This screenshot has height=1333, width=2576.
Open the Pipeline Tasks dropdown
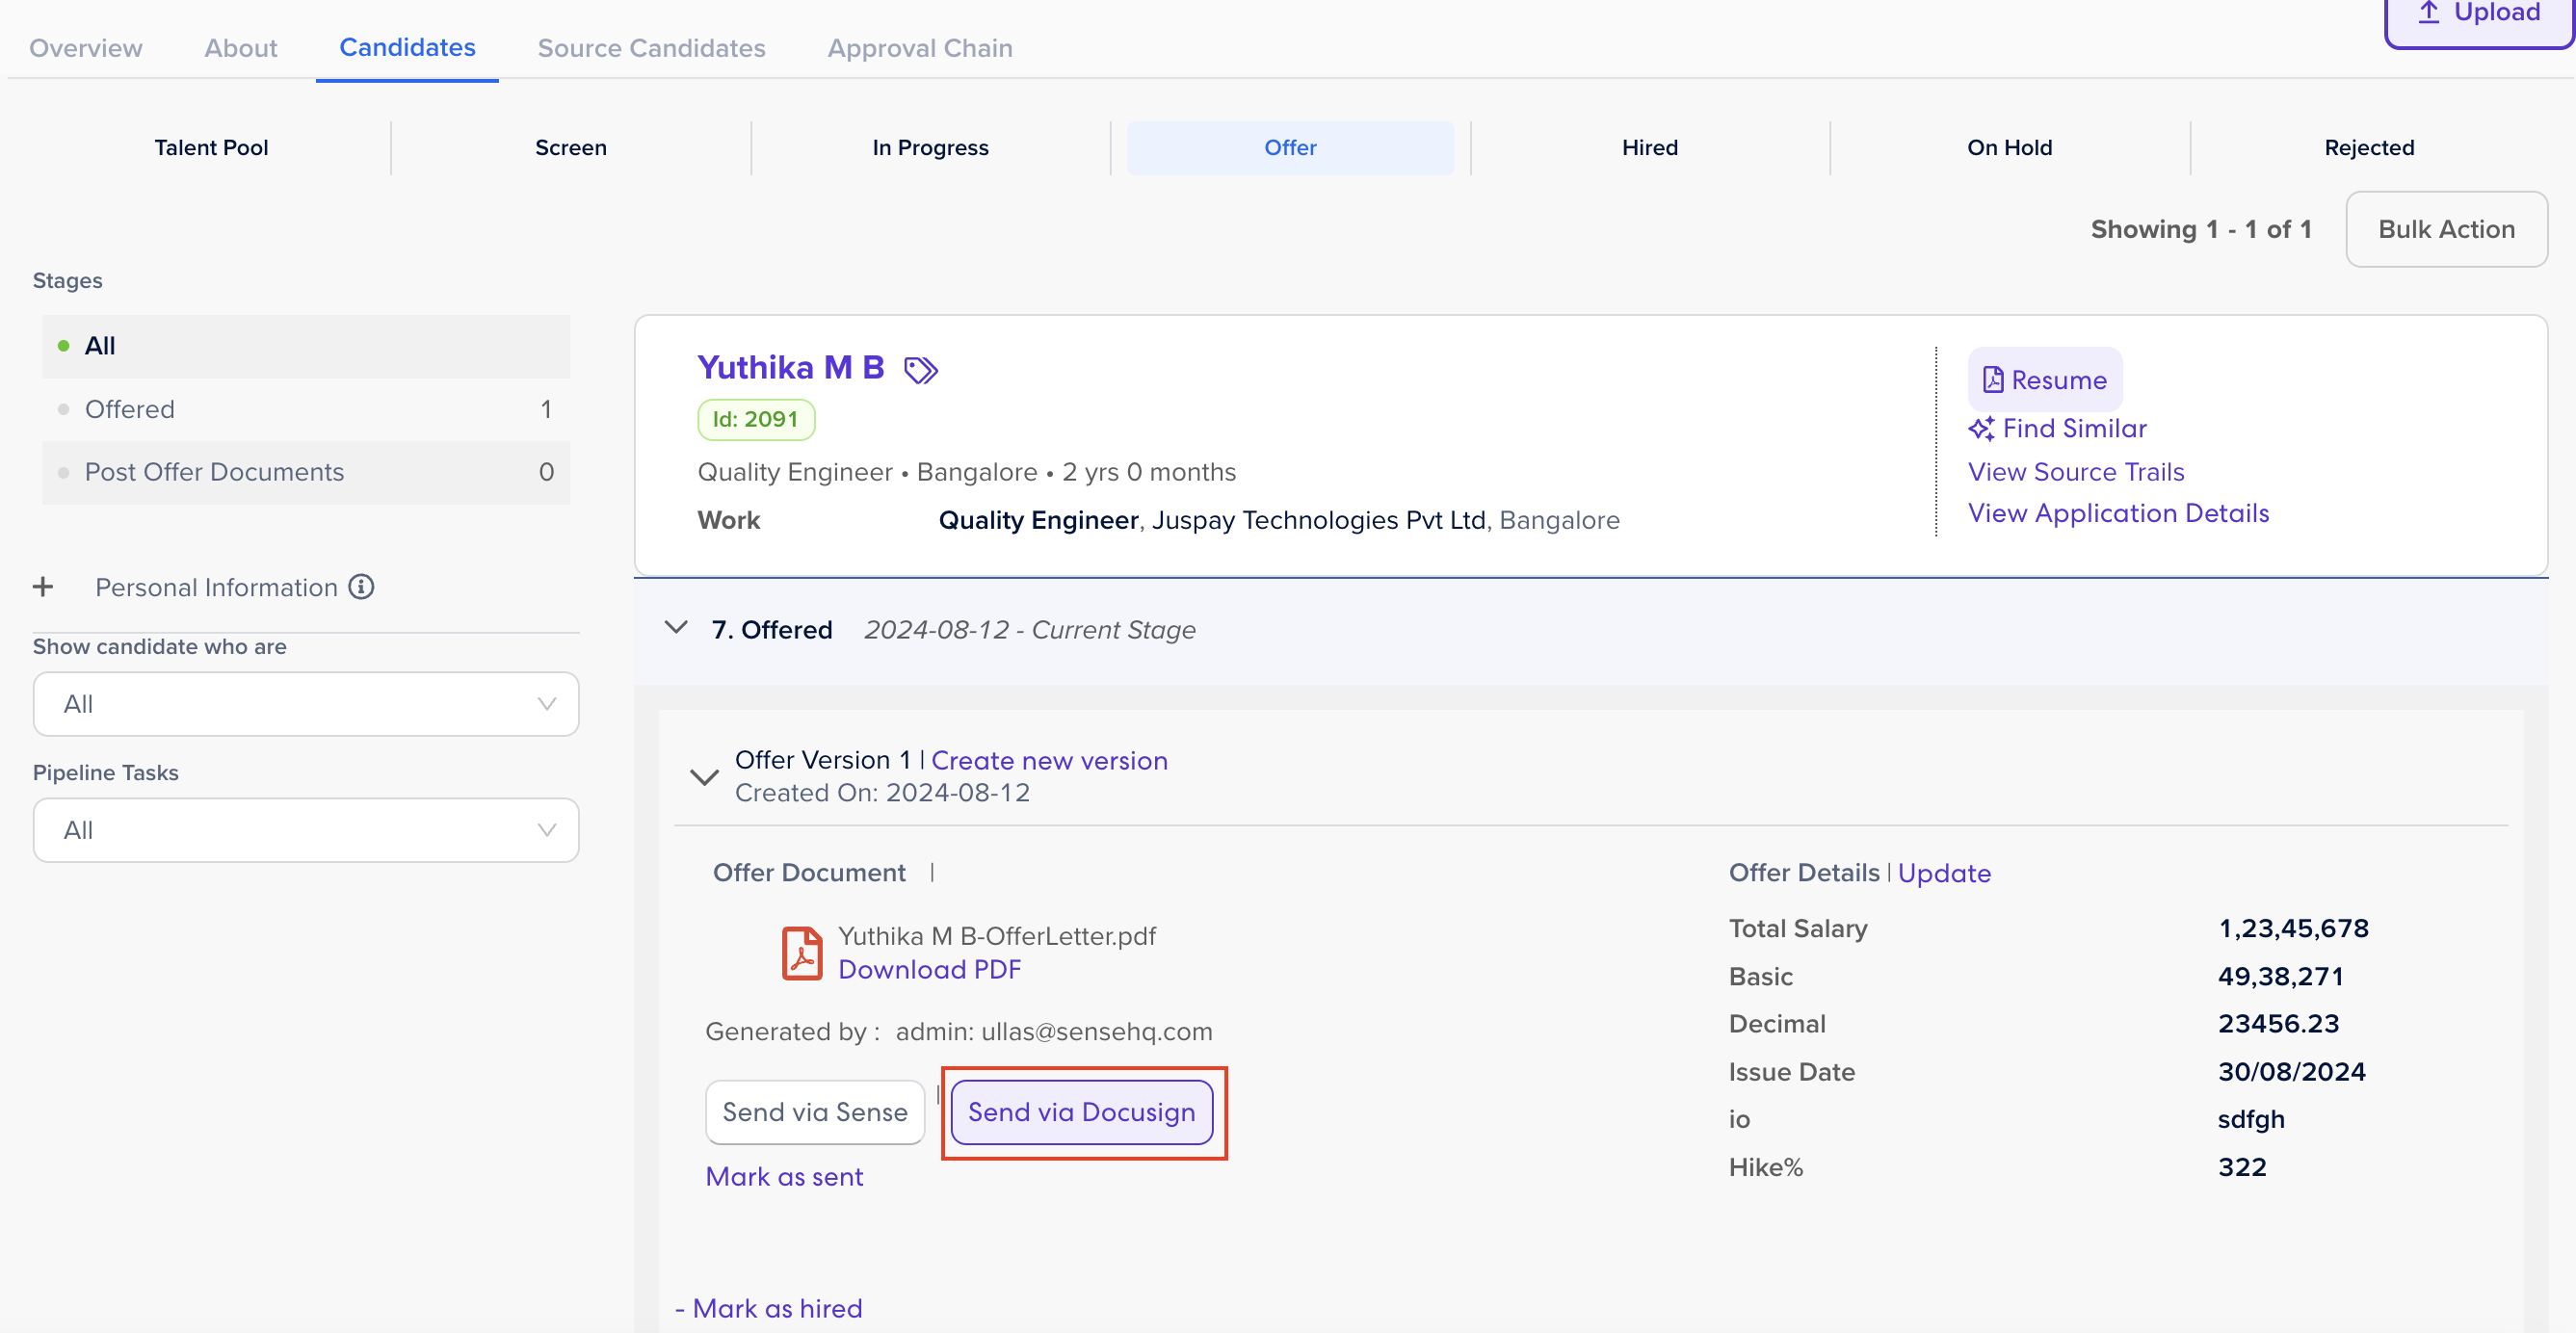click(305, 830)
